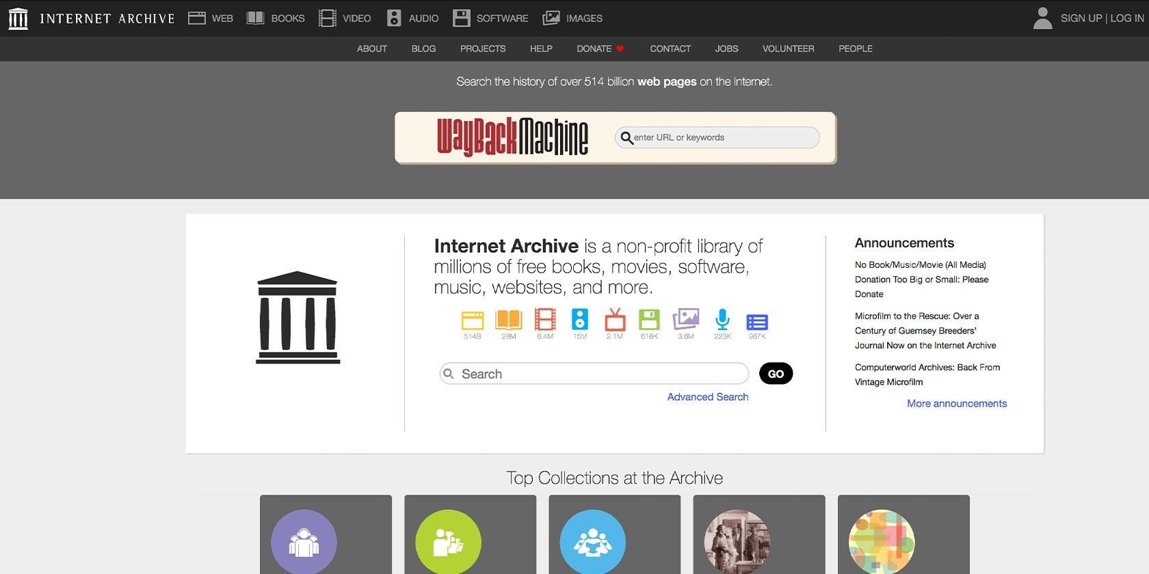Viewport: 1149px width, 574px height.
Task: Open the Computerworld Archives announcement
Action: [927, 374]
